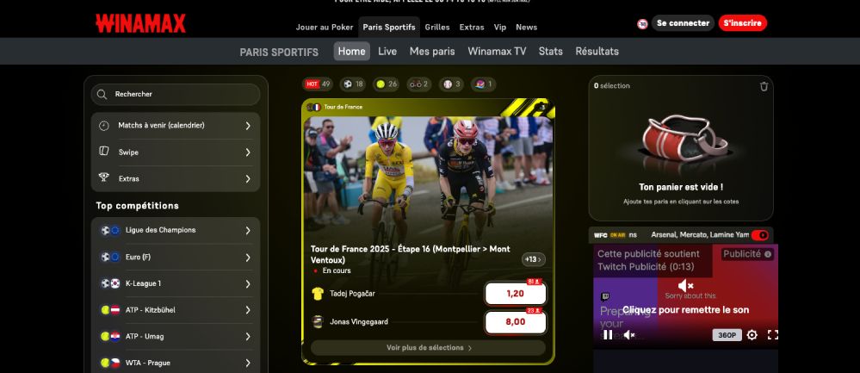The image size is (860, 373).
Task: Open the 360P quality selector
Action: (727, 334)
